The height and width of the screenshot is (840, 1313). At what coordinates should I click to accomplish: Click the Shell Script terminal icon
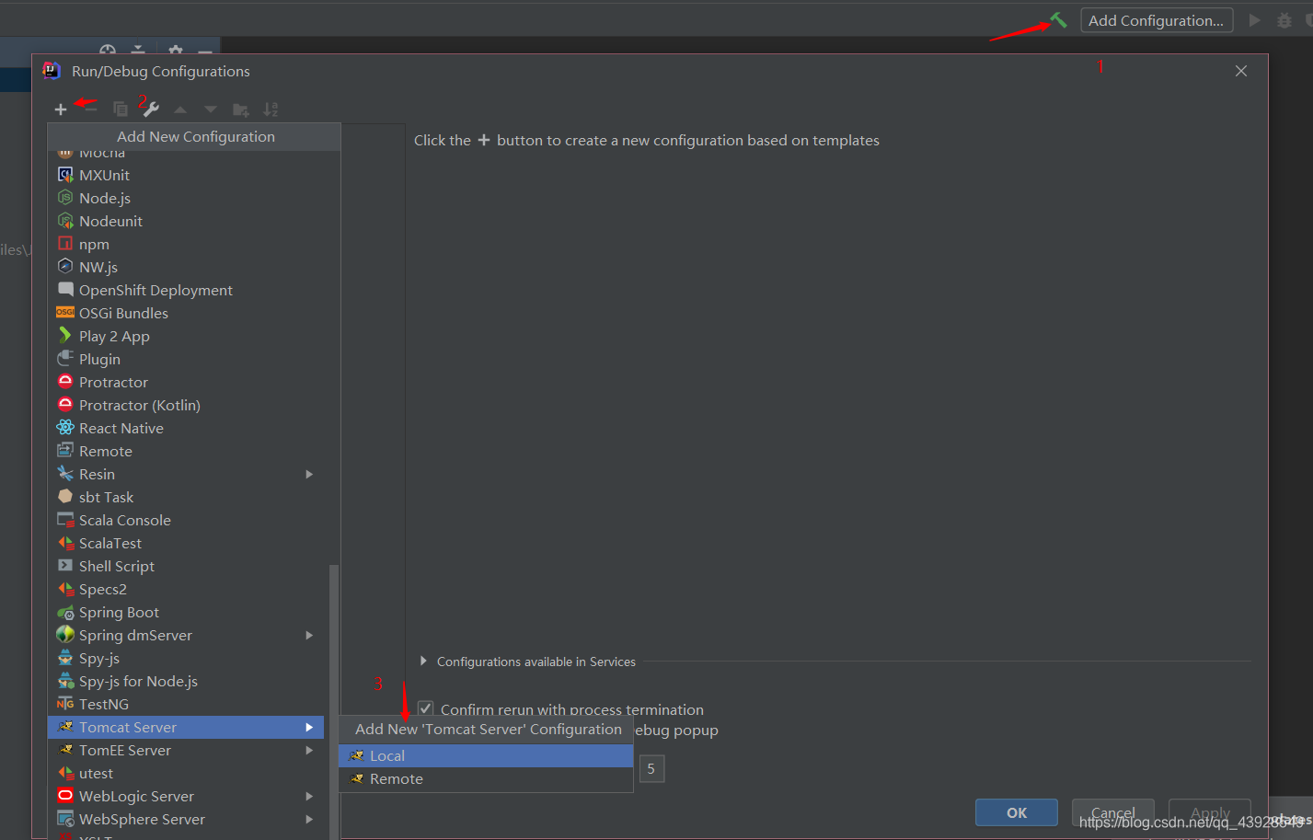(65, 566)
